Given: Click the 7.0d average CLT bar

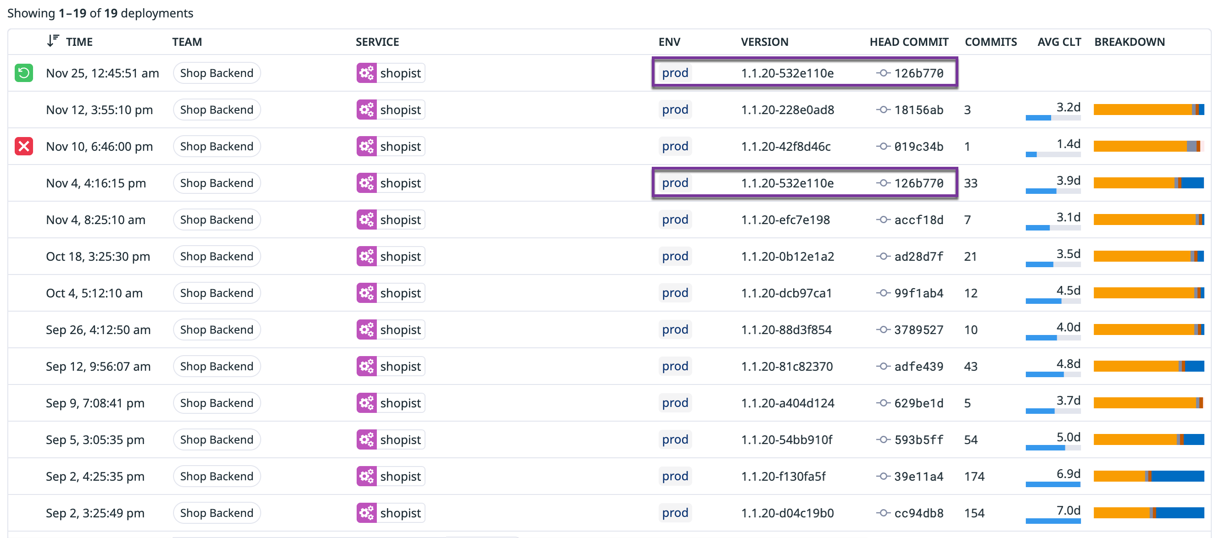Looking at the screenshot, I should click(x=1052, y=520).
